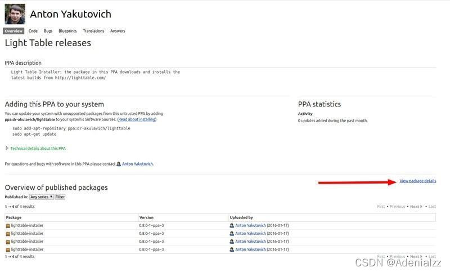The height and width of the screenshot is (272, 450).
Task: Click the top pagination 'Previous' link
Action: [x=398, y=207]
